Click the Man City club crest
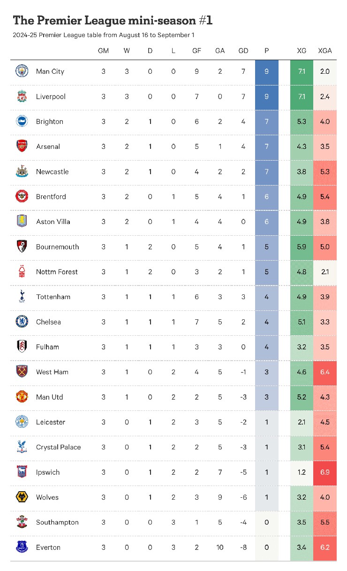The width and height of the screenshot is (347, 571). pos(22,71)
